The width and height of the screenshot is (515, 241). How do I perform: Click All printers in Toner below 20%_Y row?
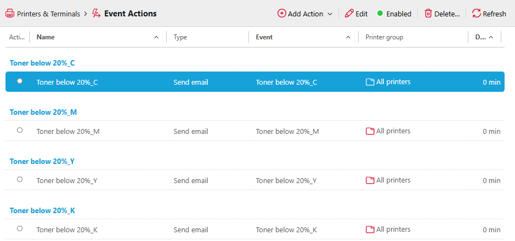[x=393, y=180]
